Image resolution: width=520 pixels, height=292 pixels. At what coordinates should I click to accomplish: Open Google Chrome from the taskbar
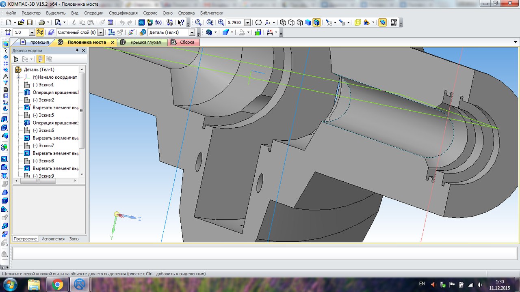[57, 285]
